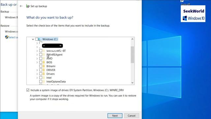Check the BIOS folder checkbox
Screen dimensions: 211x119
tap(41, 62)
